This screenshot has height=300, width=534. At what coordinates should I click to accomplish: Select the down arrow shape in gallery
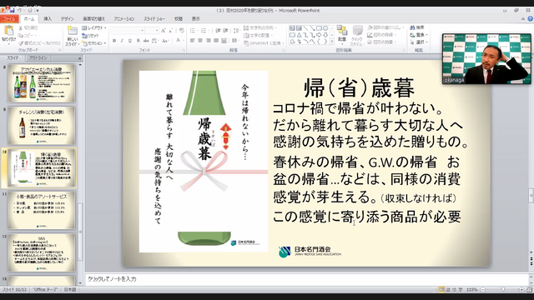coord(326,35)
